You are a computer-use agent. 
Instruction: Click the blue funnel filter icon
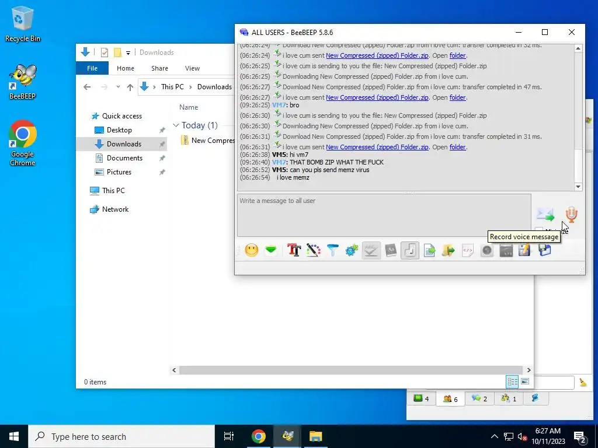332,250
